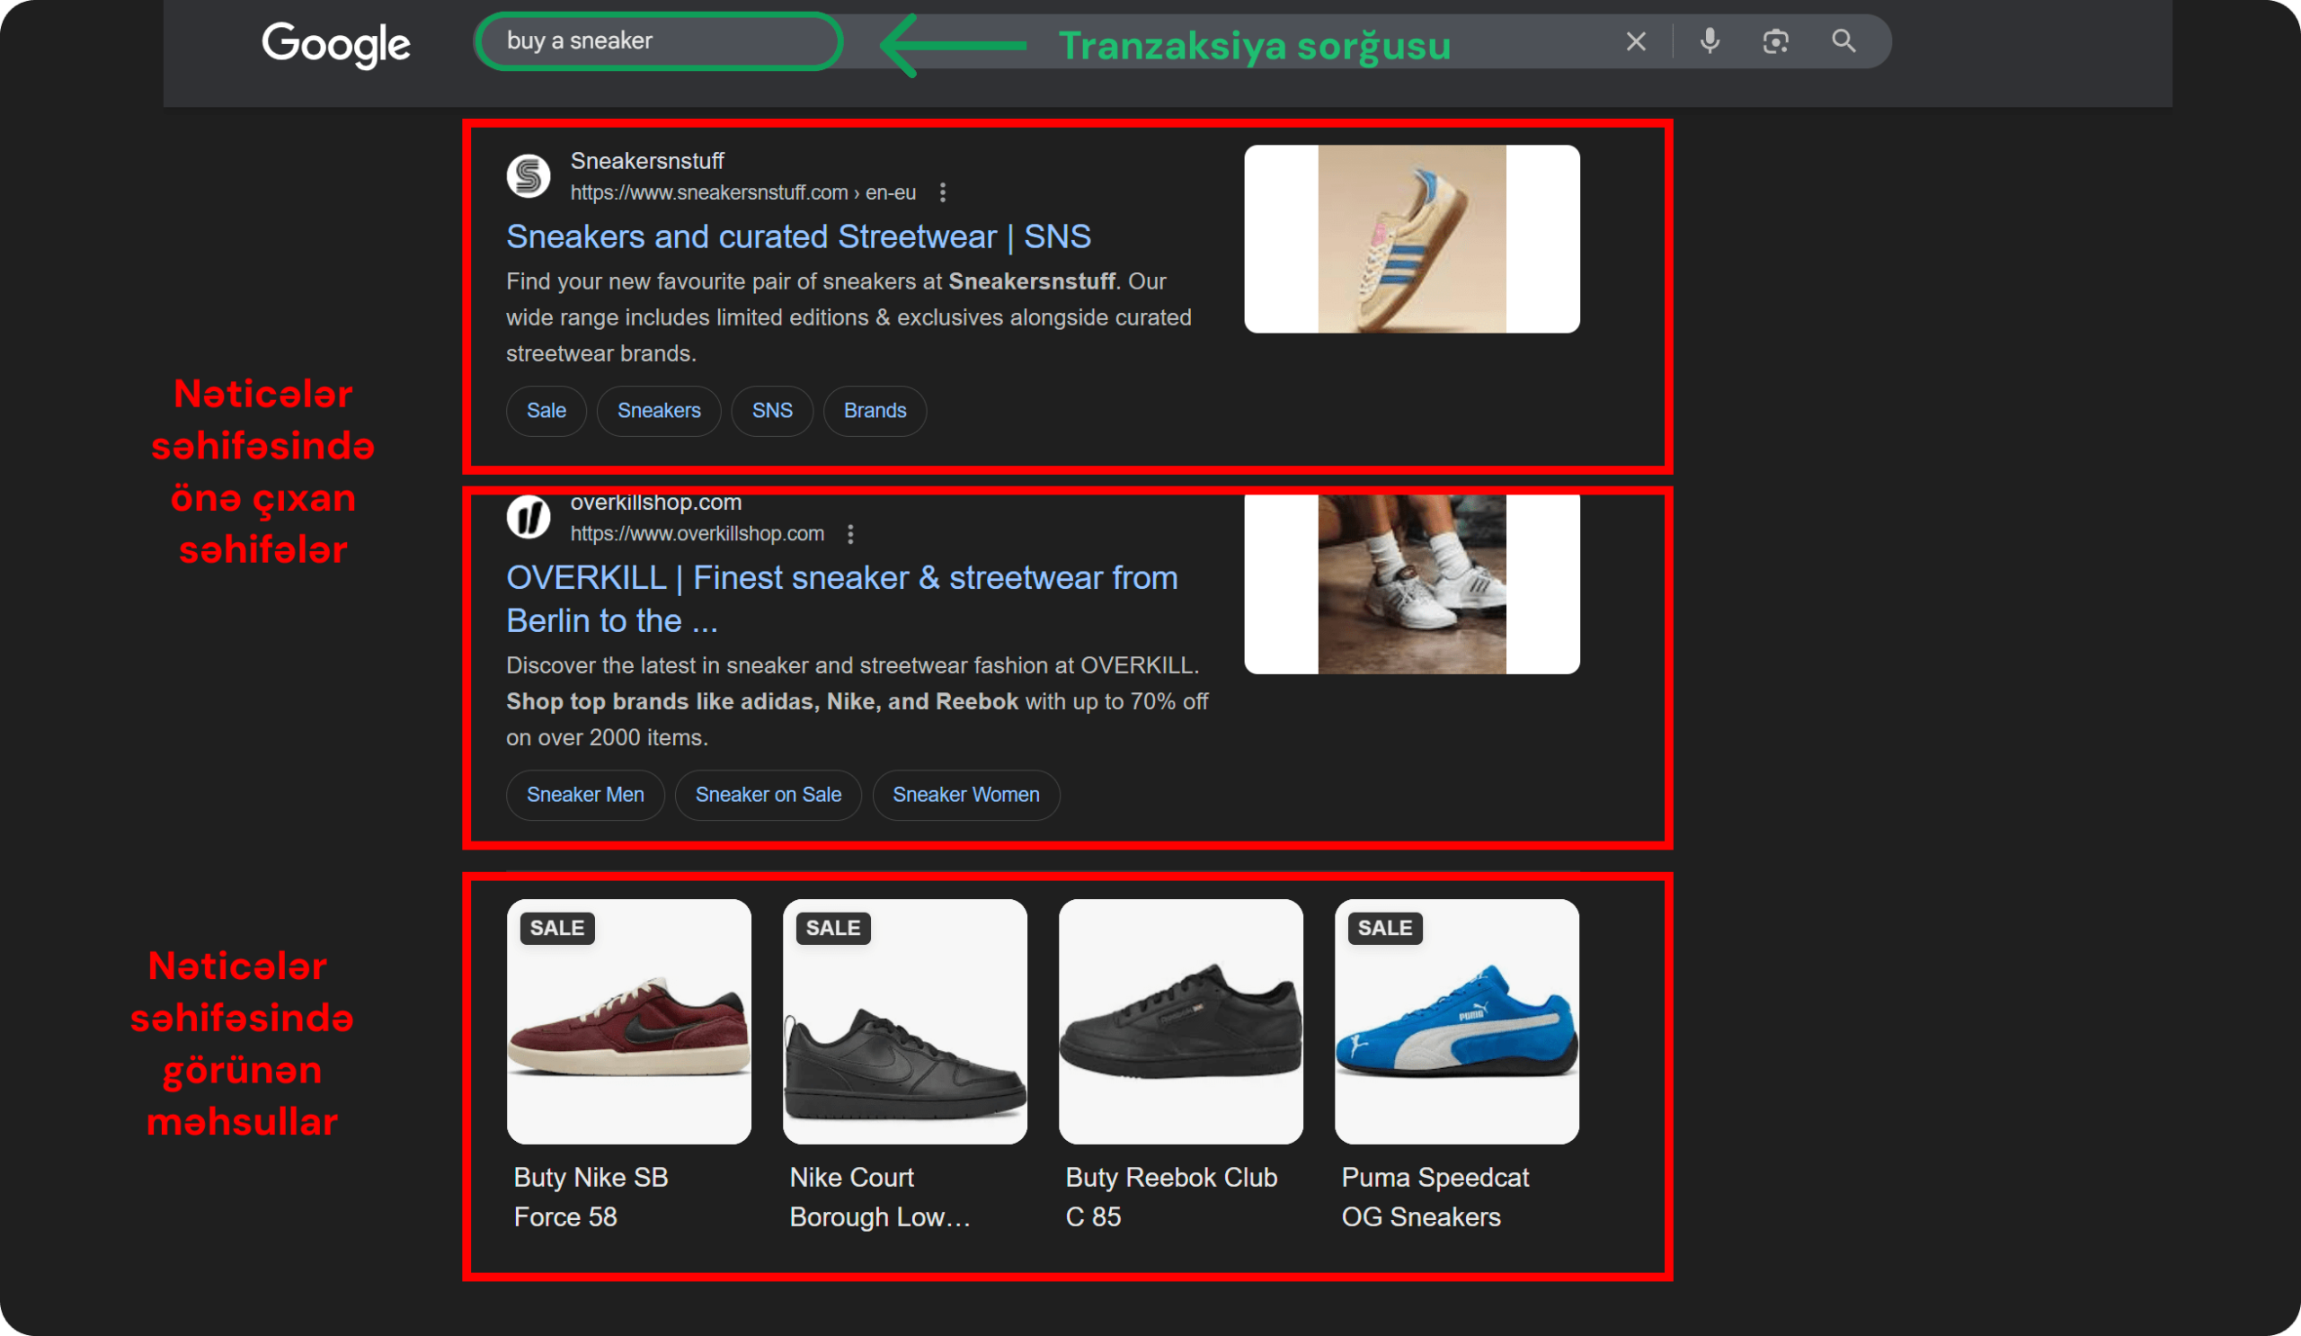The height and width of the screenshot is (1336, 2301).
Task: Click the Sneakersnstuff favicon
Action: point(528,175)
